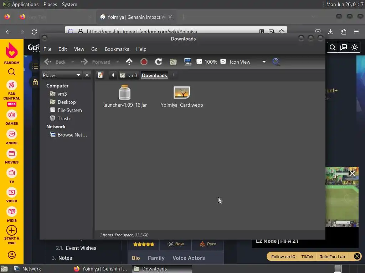The height and width of the screenshot is (273, 365).
Task: Click the Fandom logo in browser
Action: tap(12, 53)
